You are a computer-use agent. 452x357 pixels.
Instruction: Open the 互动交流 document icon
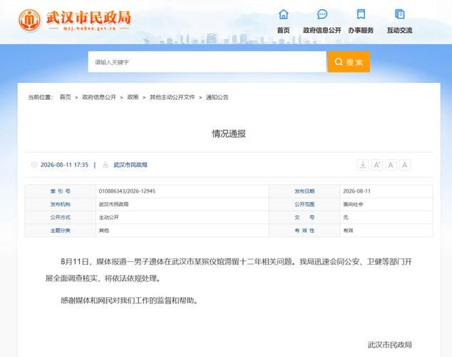(x=399, y=14)
